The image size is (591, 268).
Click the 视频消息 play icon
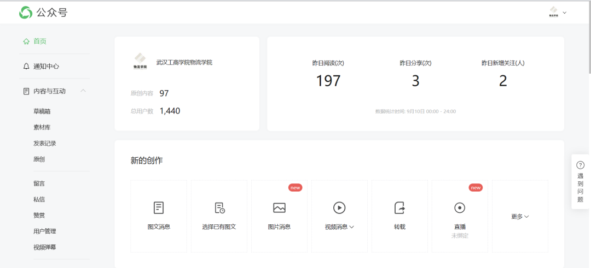pos(339,208)
